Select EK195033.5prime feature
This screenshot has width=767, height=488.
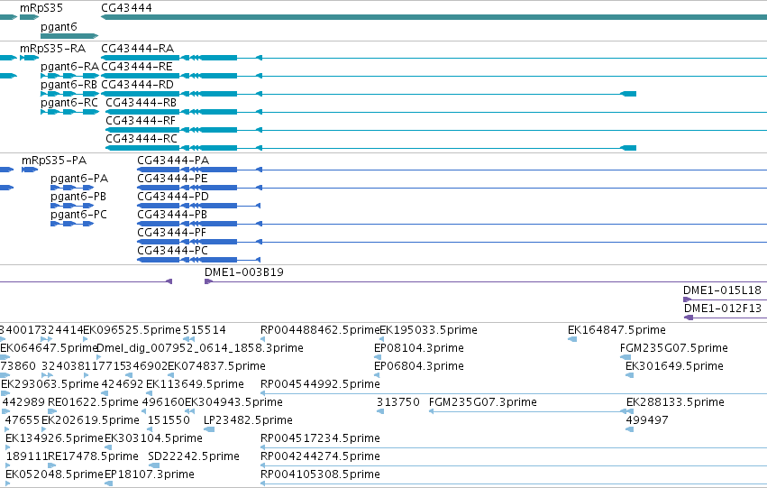(428, 330)
